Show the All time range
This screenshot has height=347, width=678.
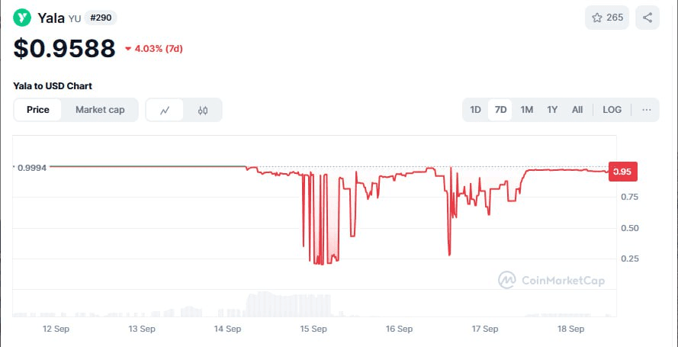tap(577, 110)
